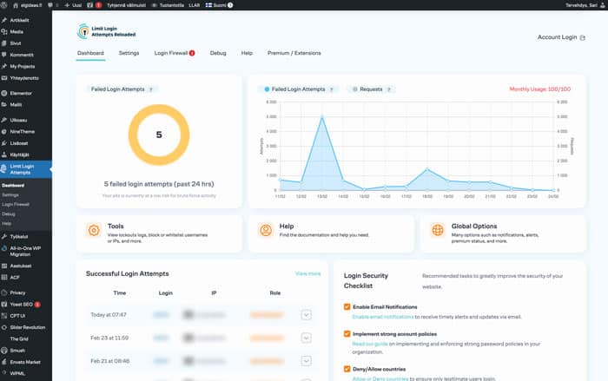This screenshot has width=608, height=381.
Task: Open the Debug tab
Action: pyautogui.click(x=218, y=53)
